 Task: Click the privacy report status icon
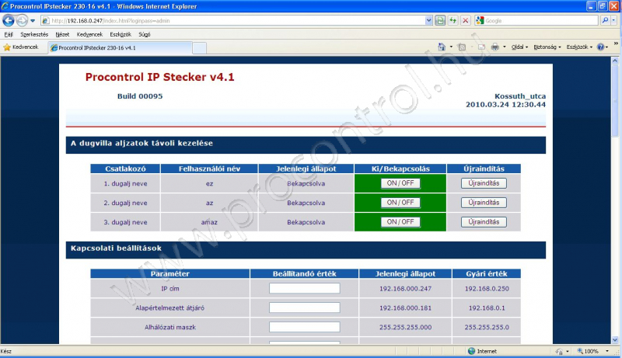559,351
